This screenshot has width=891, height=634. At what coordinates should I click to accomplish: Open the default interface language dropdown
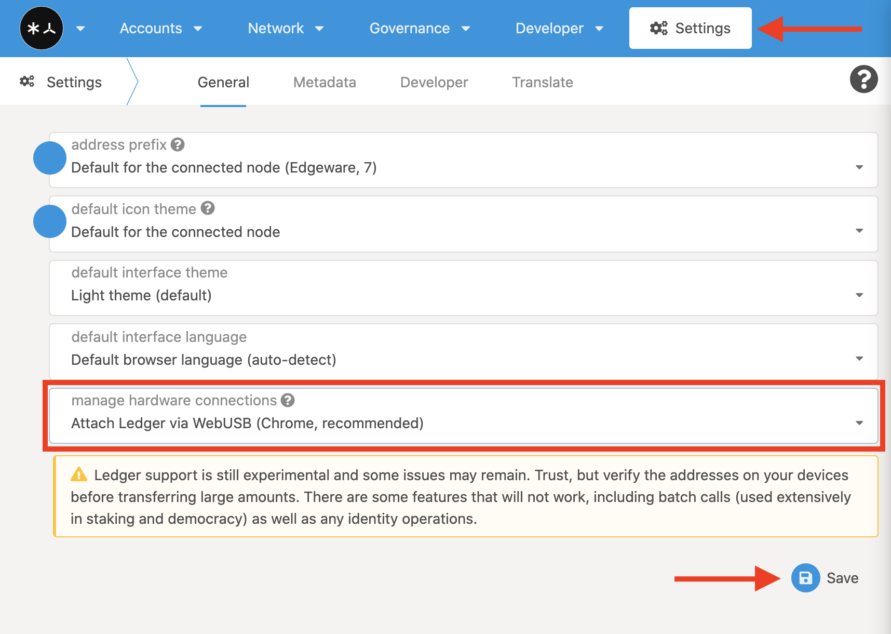click(859, 359)
